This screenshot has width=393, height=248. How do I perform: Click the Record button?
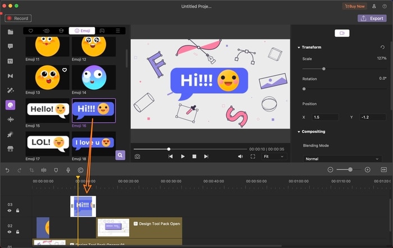(x=18, y=19)
